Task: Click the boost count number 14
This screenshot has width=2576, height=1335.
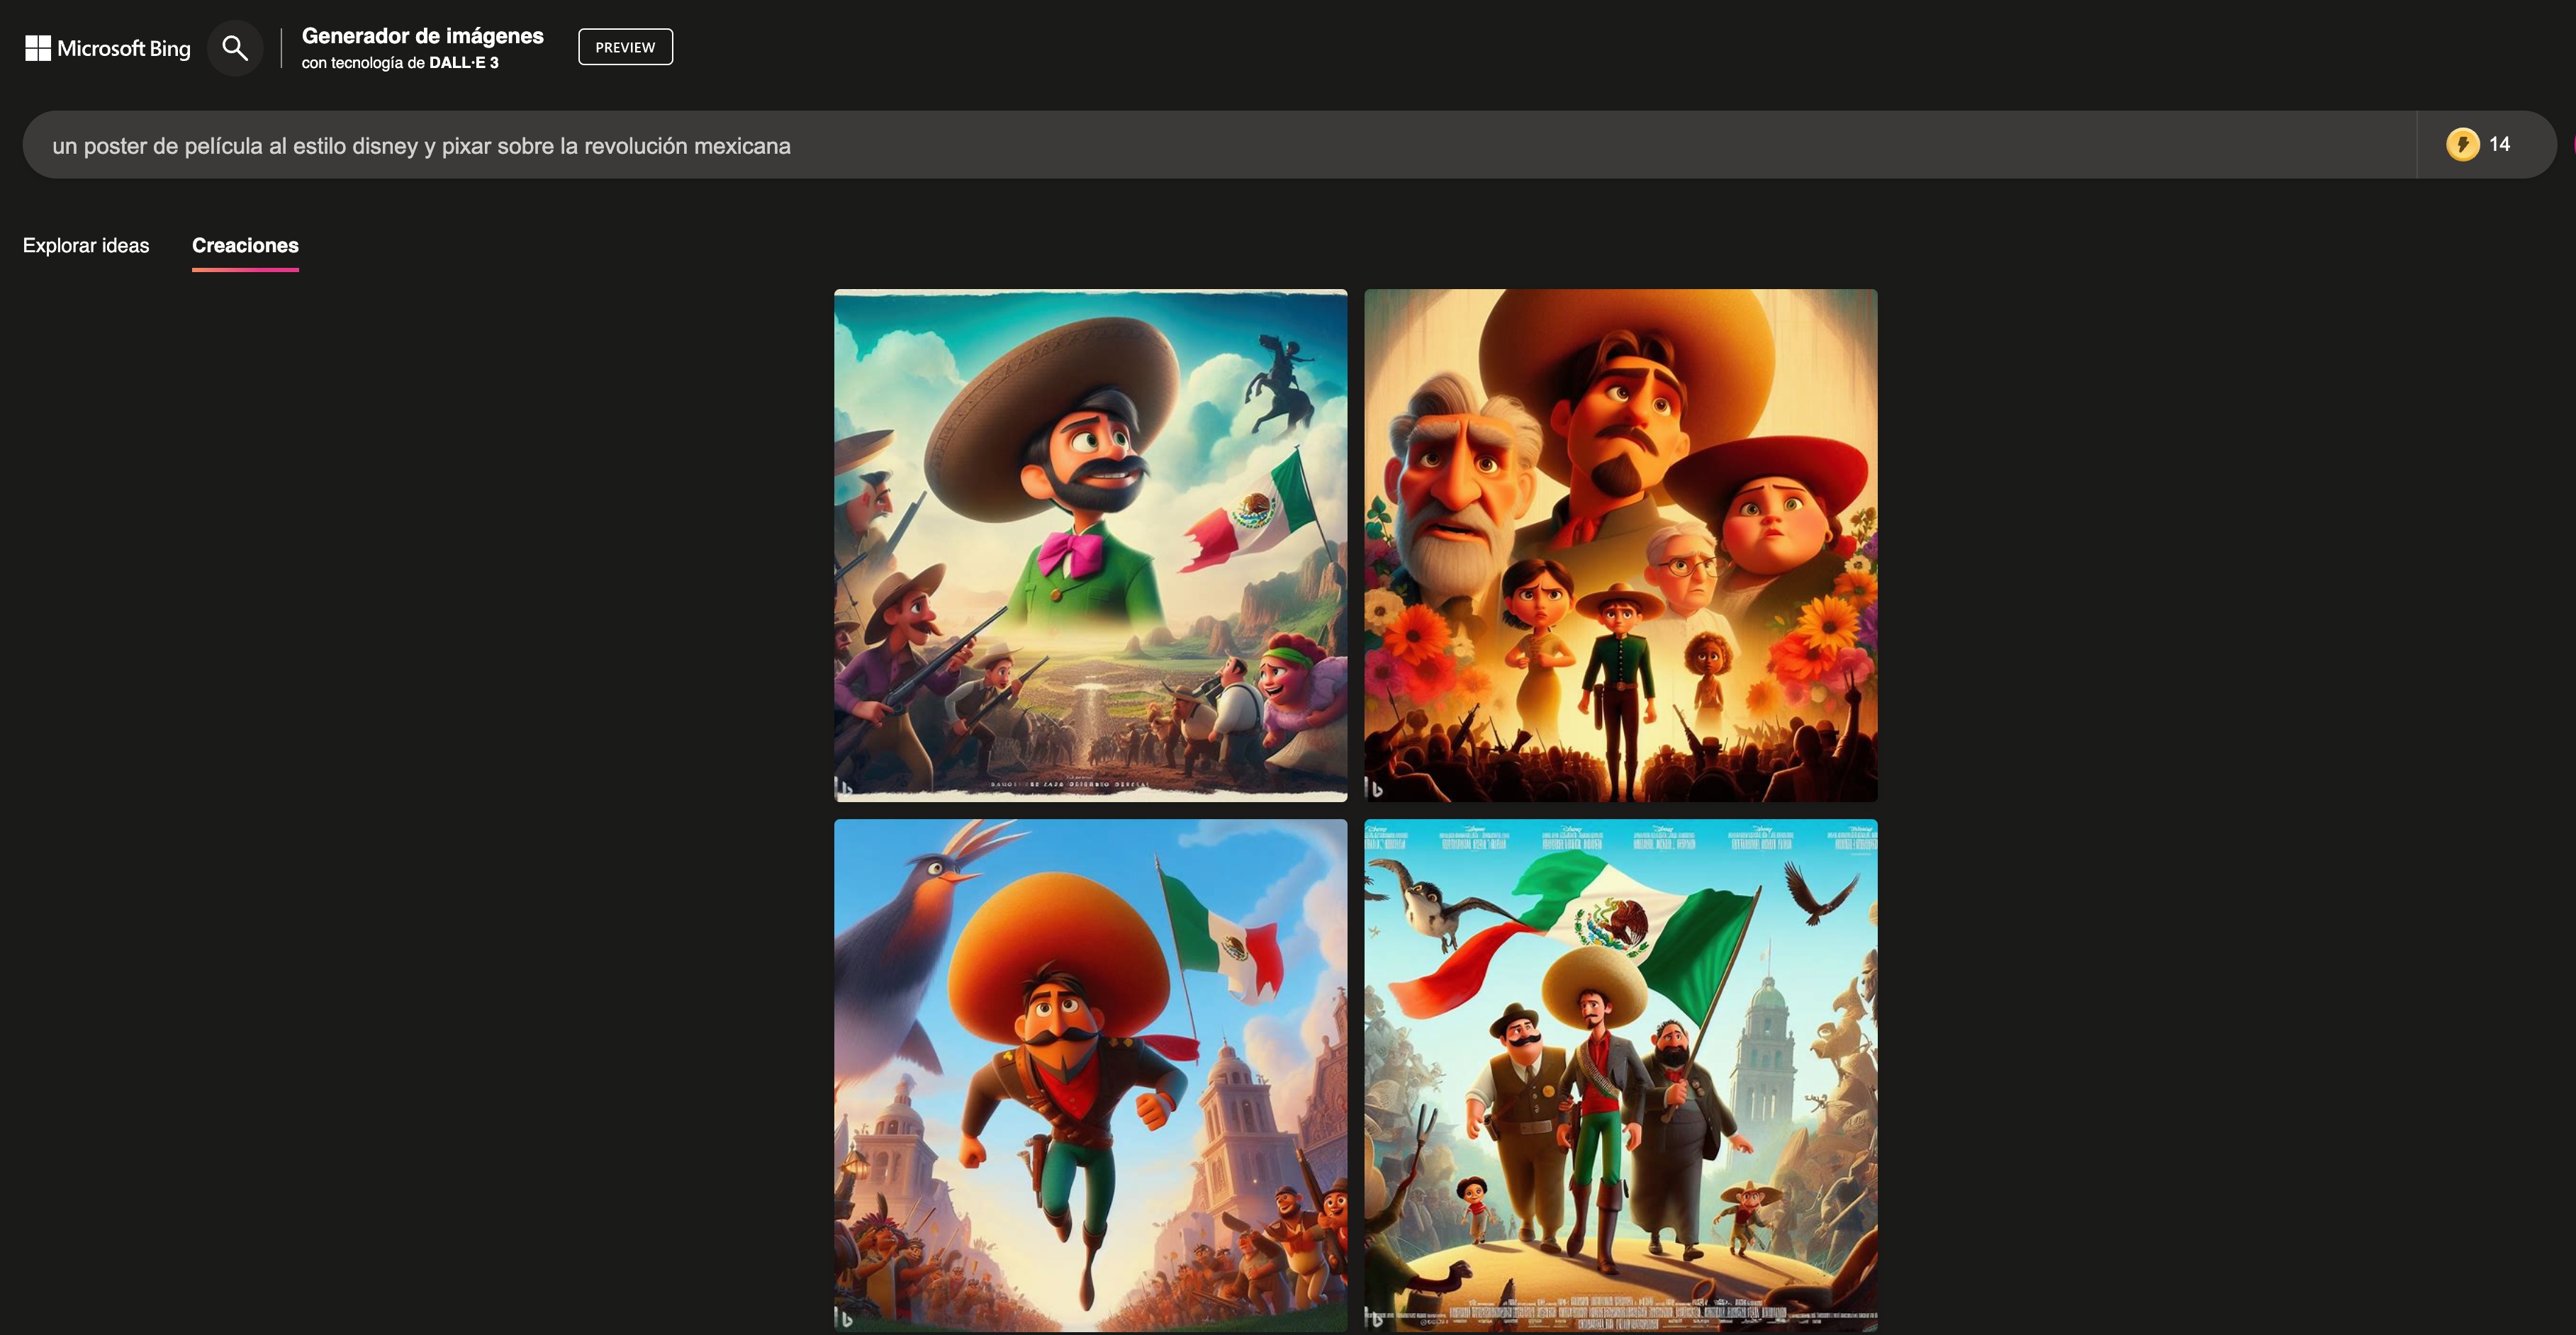Action: click(x=2499, y=144)
